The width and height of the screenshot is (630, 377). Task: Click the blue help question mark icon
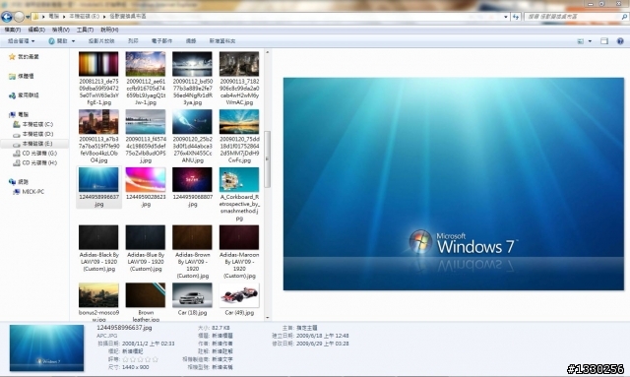click(x=620, y=41)
